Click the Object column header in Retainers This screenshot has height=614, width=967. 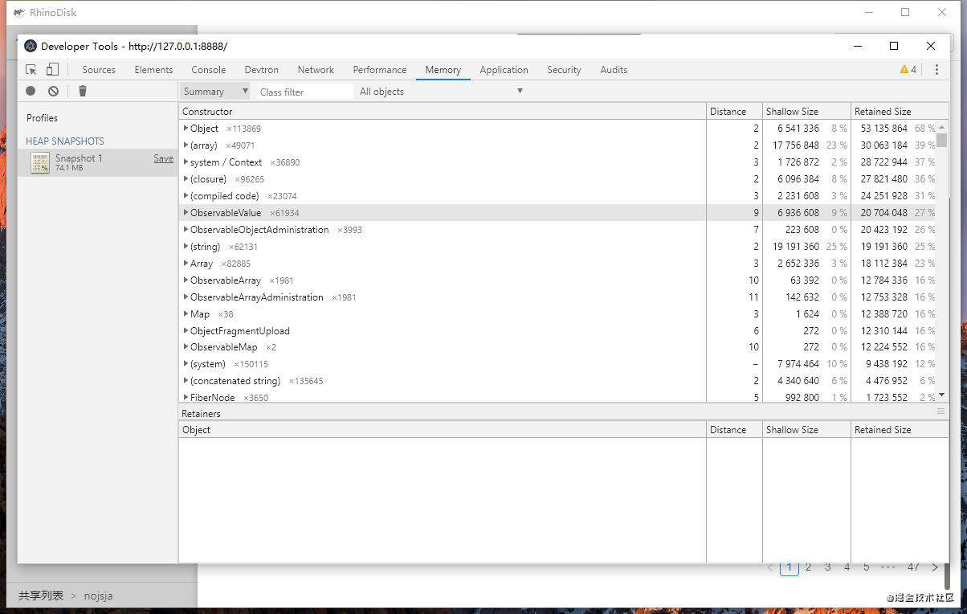442,429
